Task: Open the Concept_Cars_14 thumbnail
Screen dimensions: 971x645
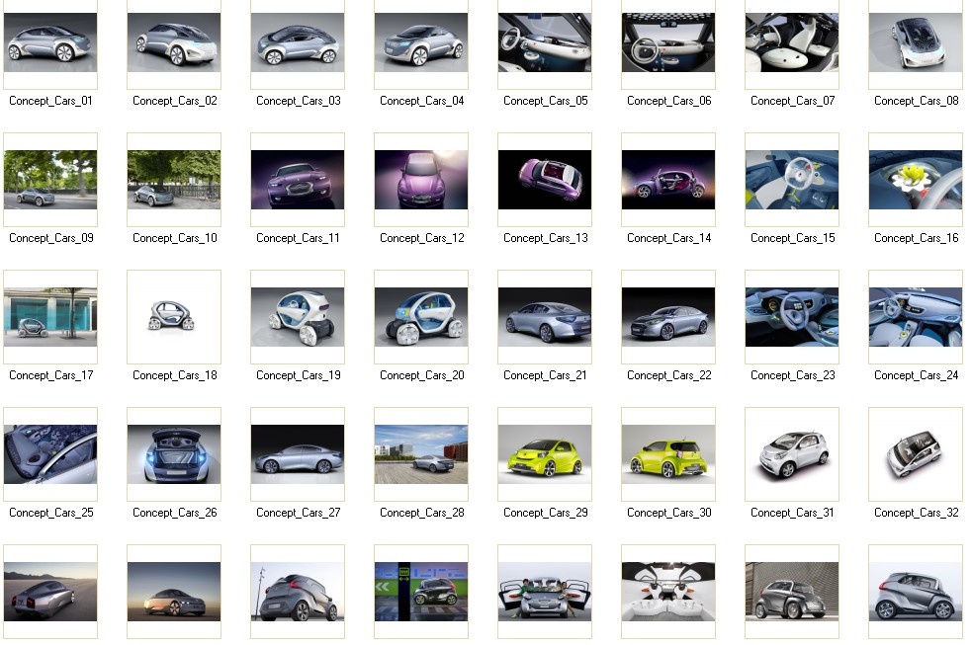Action: coord(668,180)
